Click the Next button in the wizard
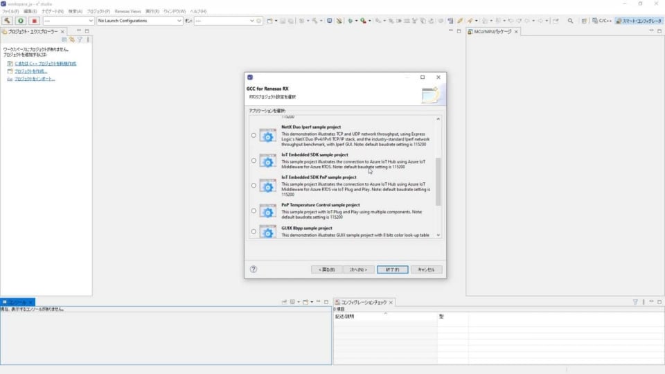The height and width of the screenshot is (374, 665). coord(358,269)
